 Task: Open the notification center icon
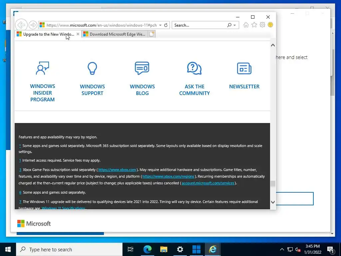(331, 249)
